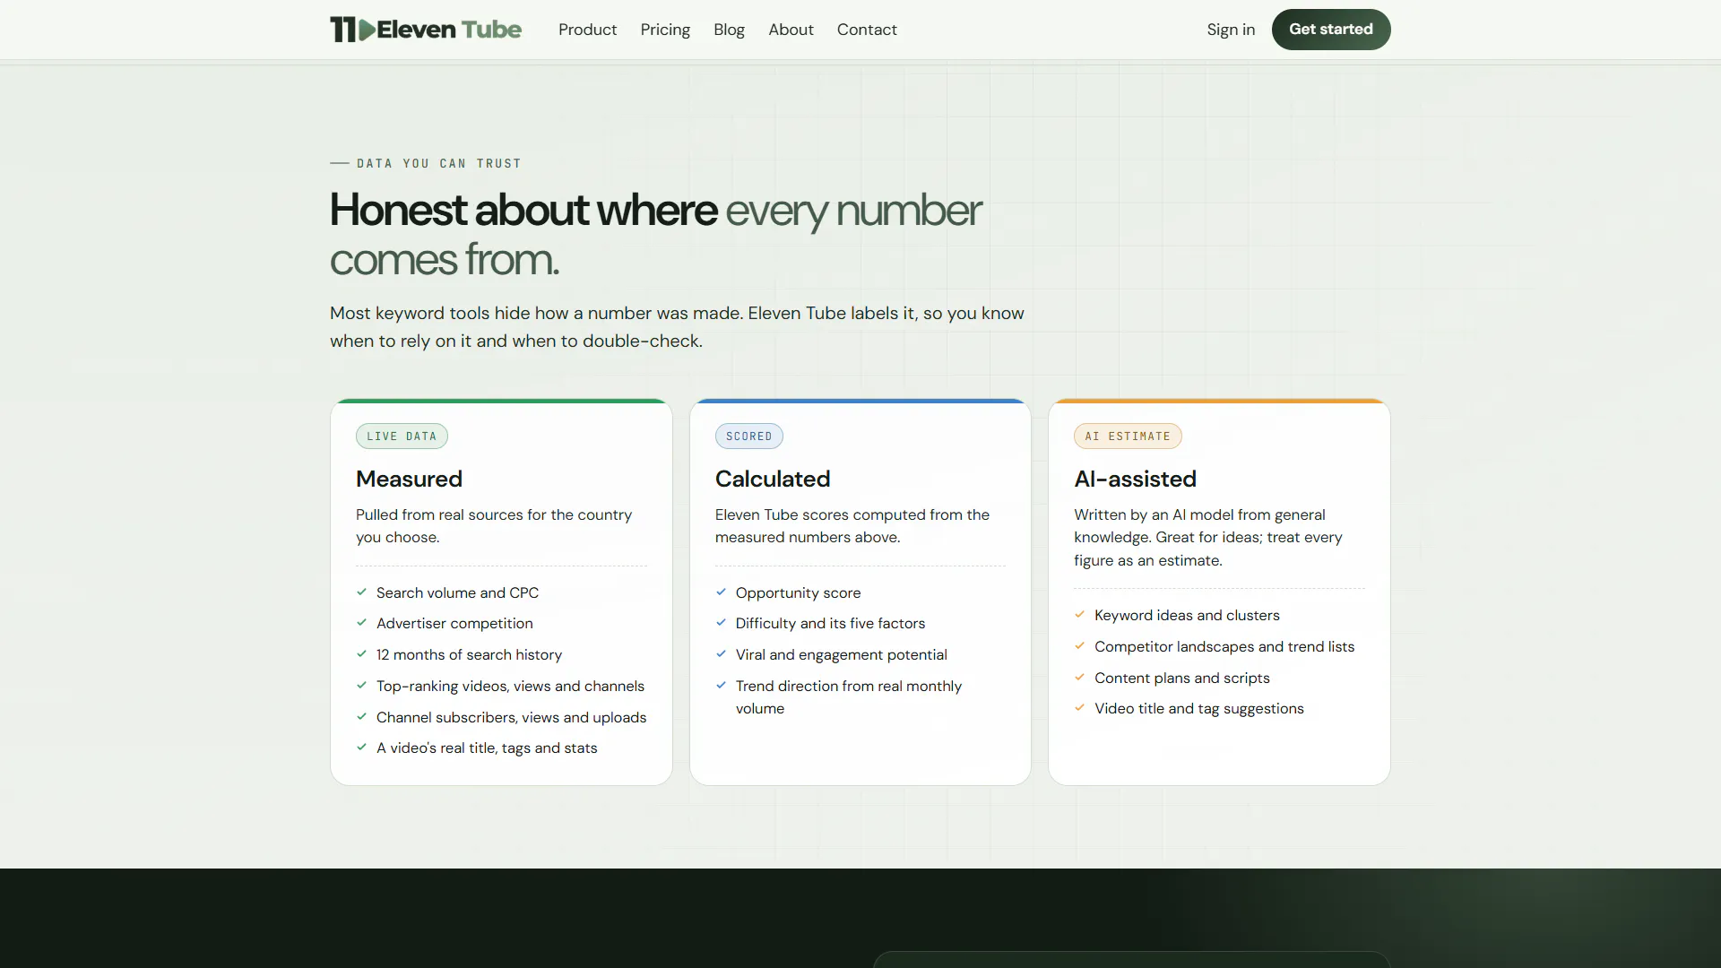Open the Contact page
The width and height of the screenshot is (1721, 968).
point(867,30)
